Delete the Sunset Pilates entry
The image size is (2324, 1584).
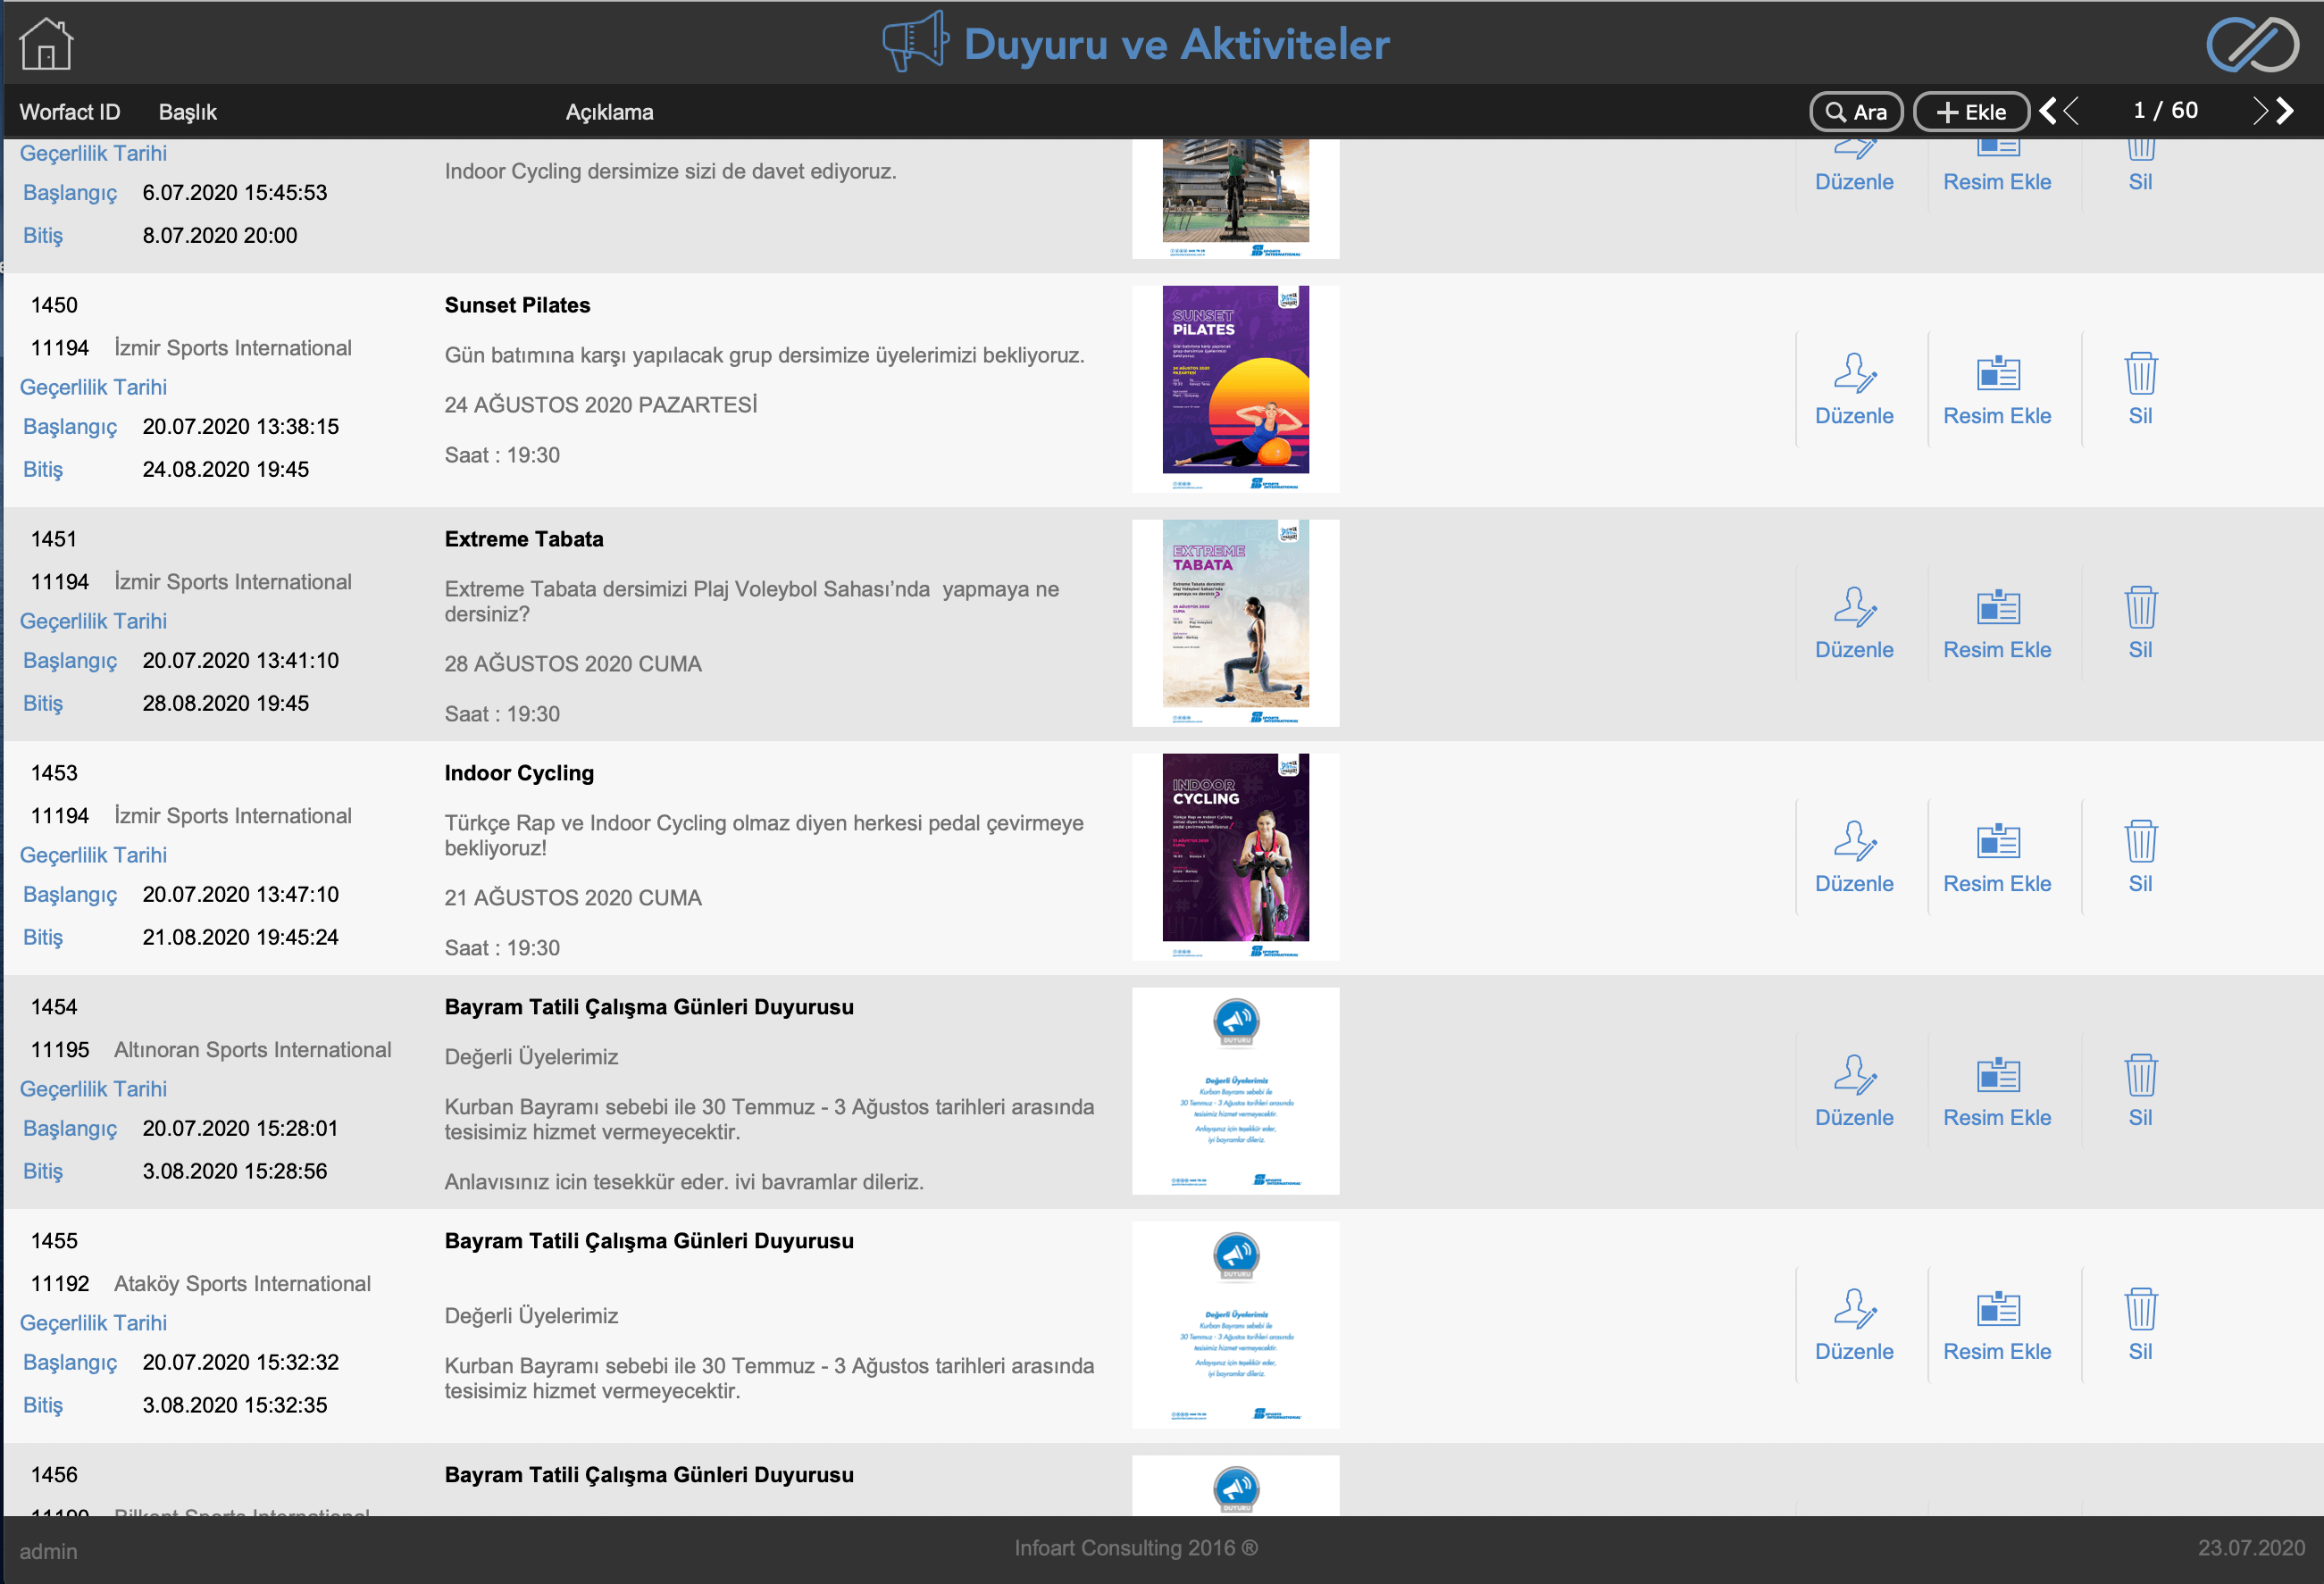coord(2140,390)
